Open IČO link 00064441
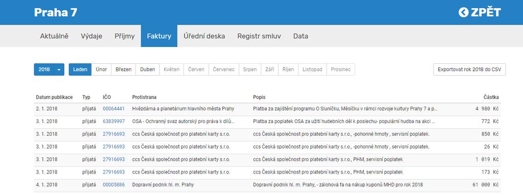 (x=113, y=109)
